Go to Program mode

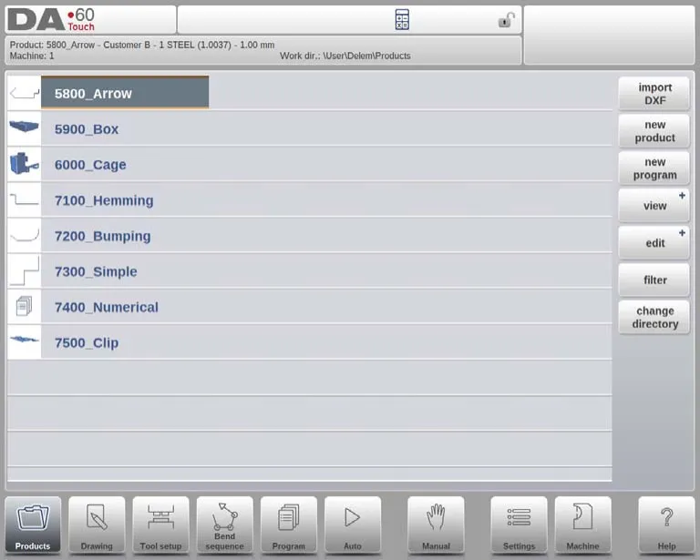(x=288, y=524)
